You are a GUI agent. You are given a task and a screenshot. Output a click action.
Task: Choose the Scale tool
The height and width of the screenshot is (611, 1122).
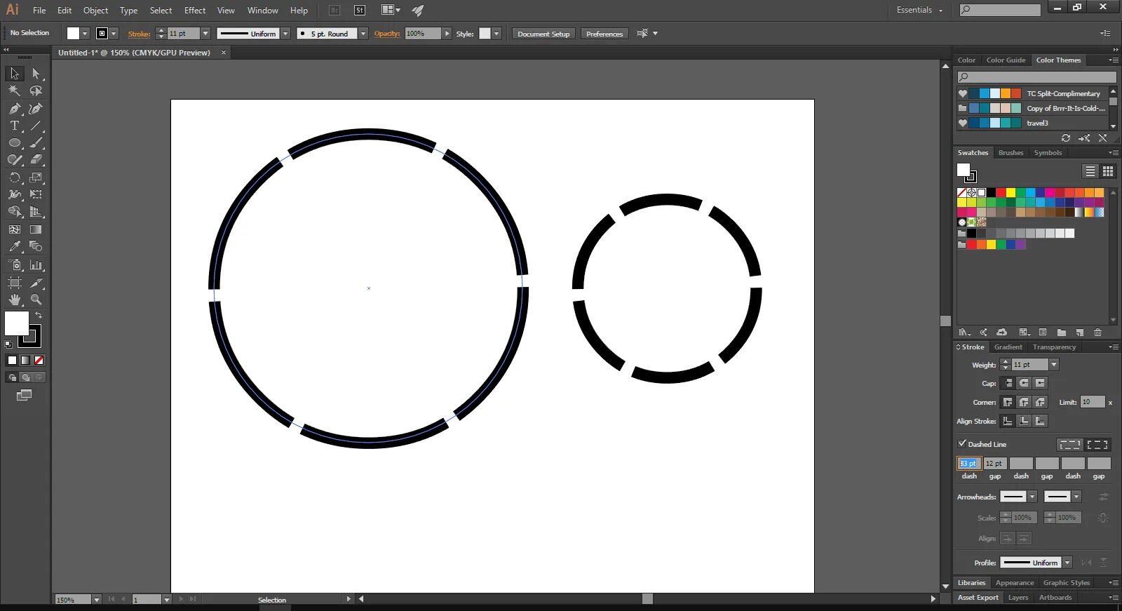point(36,177)
